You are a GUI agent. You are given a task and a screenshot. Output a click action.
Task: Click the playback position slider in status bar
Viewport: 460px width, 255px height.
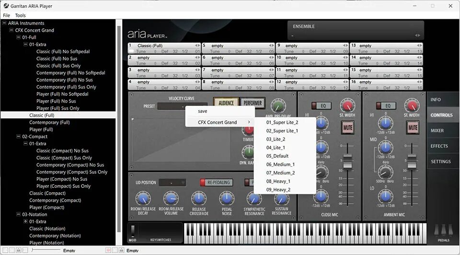46,250
